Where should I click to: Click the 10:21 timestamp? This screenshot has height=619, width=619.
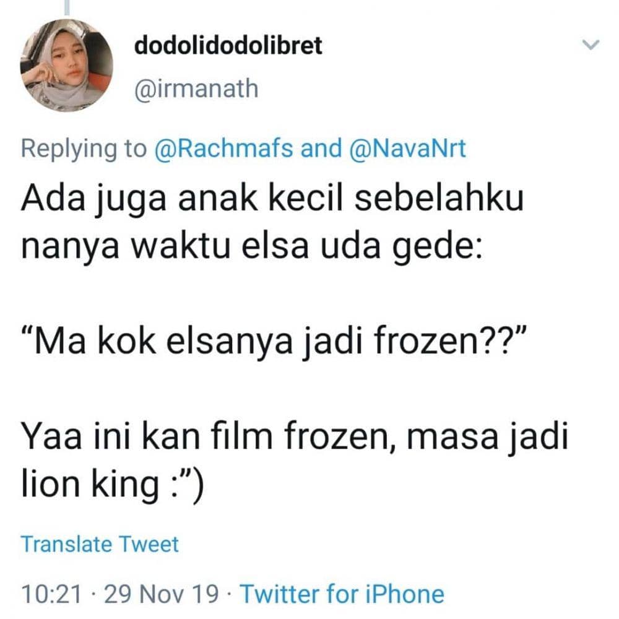pos(52,594)
